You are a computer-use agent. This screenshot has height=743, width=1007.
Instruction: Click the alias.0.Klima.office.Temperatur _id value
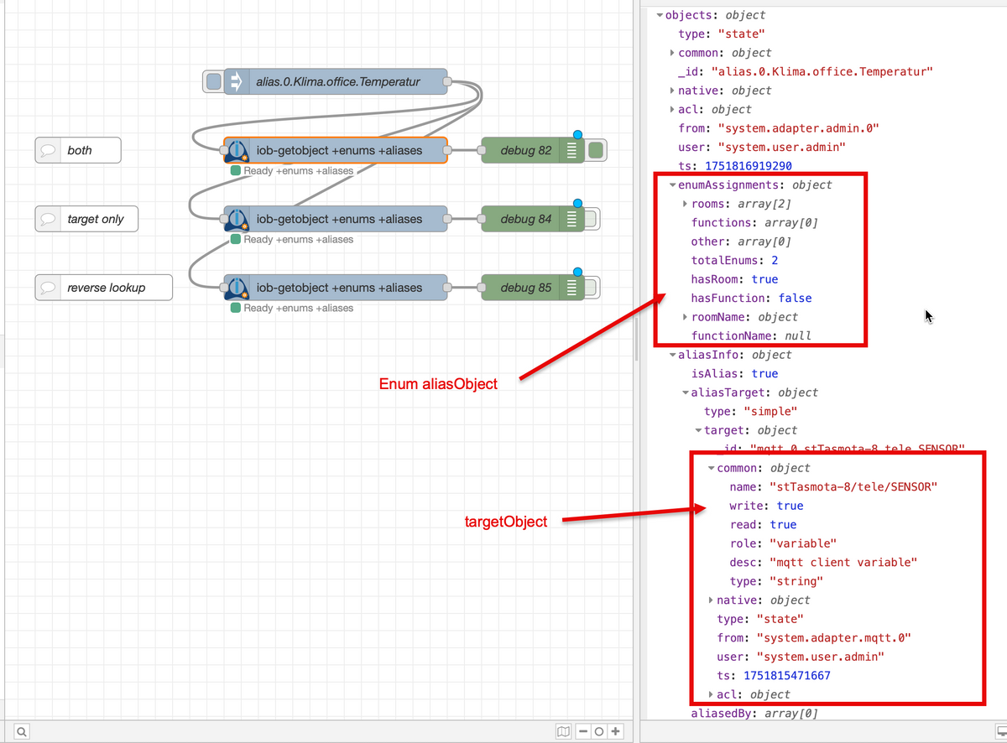(822, 72)
